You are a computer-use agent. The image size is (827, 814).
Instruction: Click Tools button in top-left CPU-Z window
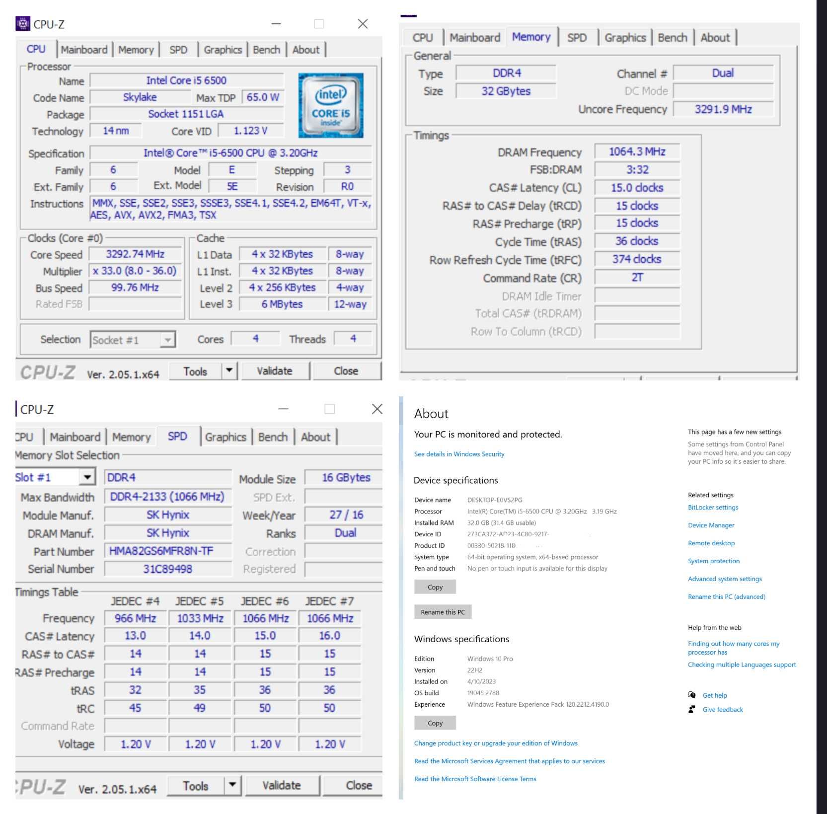[x=195, y=371]
